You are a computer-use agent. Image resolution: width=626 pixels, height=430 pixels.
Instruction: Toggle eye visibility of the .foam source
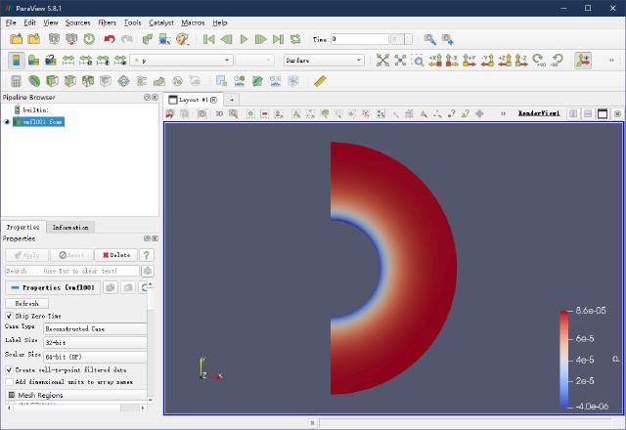tap(7, 121)
